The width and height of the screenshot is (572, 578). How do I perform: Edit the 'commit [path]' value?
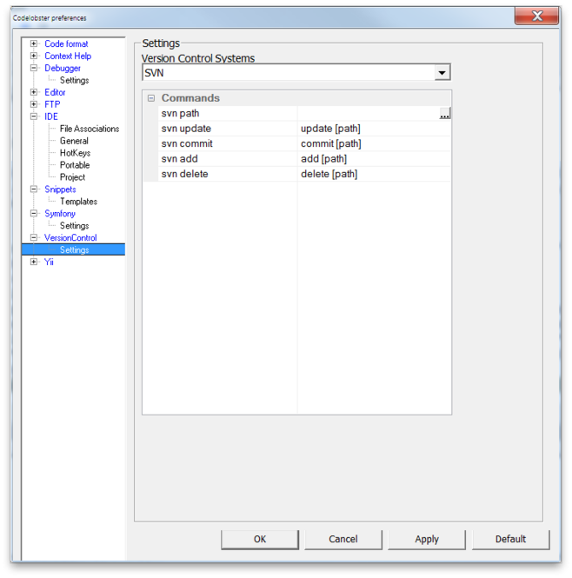(x=375, y=143)
